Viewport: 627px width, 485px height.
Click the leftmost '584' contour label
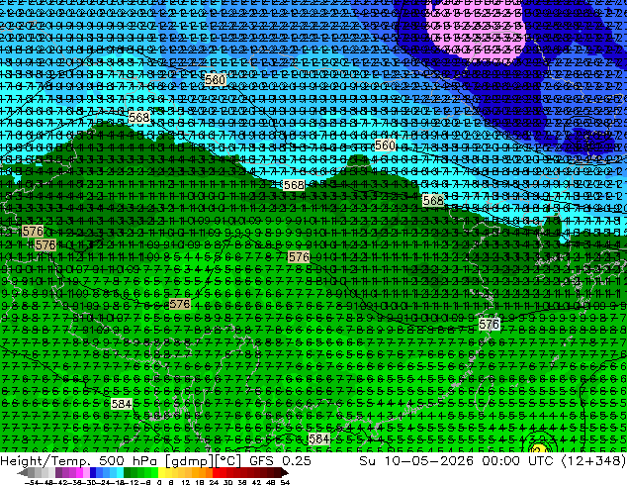(122, 404)
